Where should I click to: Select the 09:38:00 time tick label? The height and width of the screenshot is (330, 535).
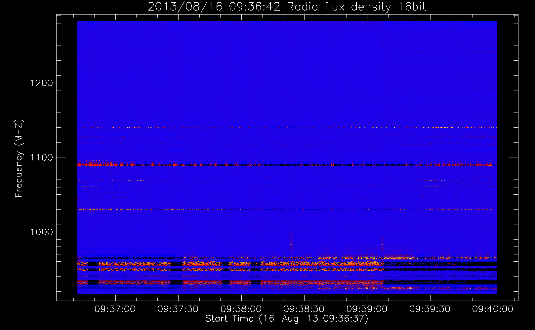pos(241,309)
